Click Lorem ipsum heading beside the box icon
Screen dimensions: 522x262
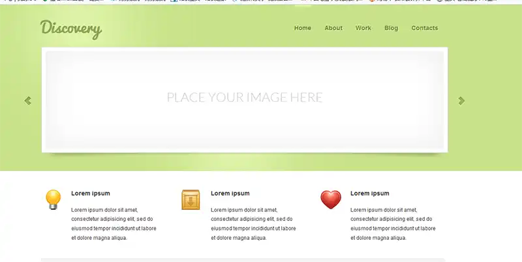point(230,194)
